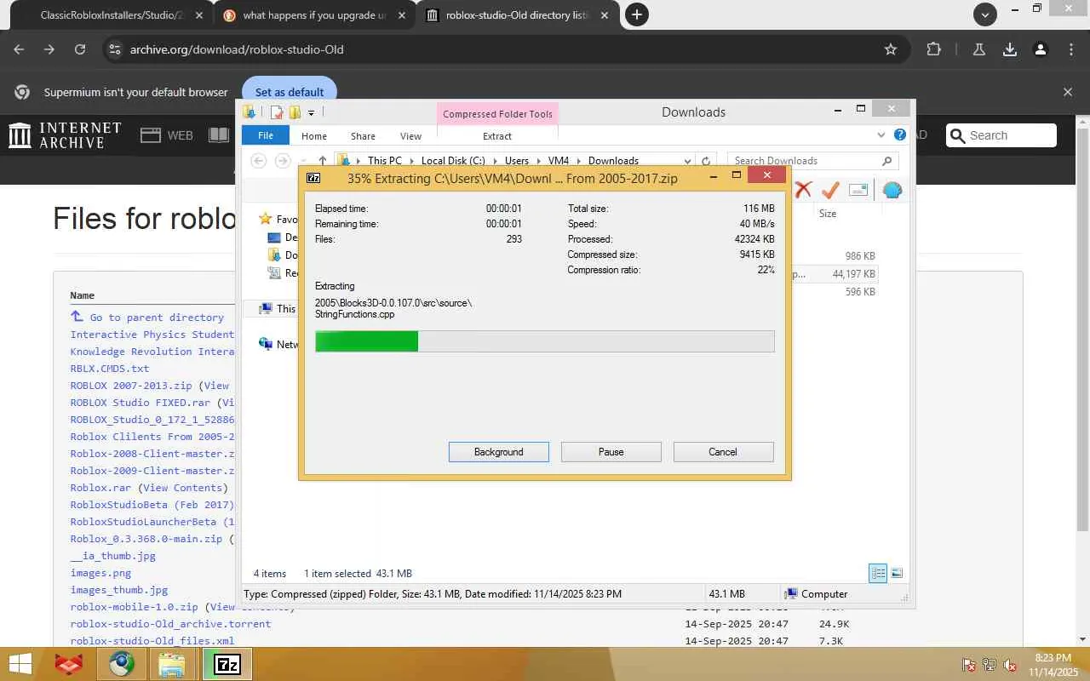Image resolution: width=1090 pixels, height=681 pixels.
Task: Open the Explorer address bar history dropdown
Action: click(x=687, y=161)
